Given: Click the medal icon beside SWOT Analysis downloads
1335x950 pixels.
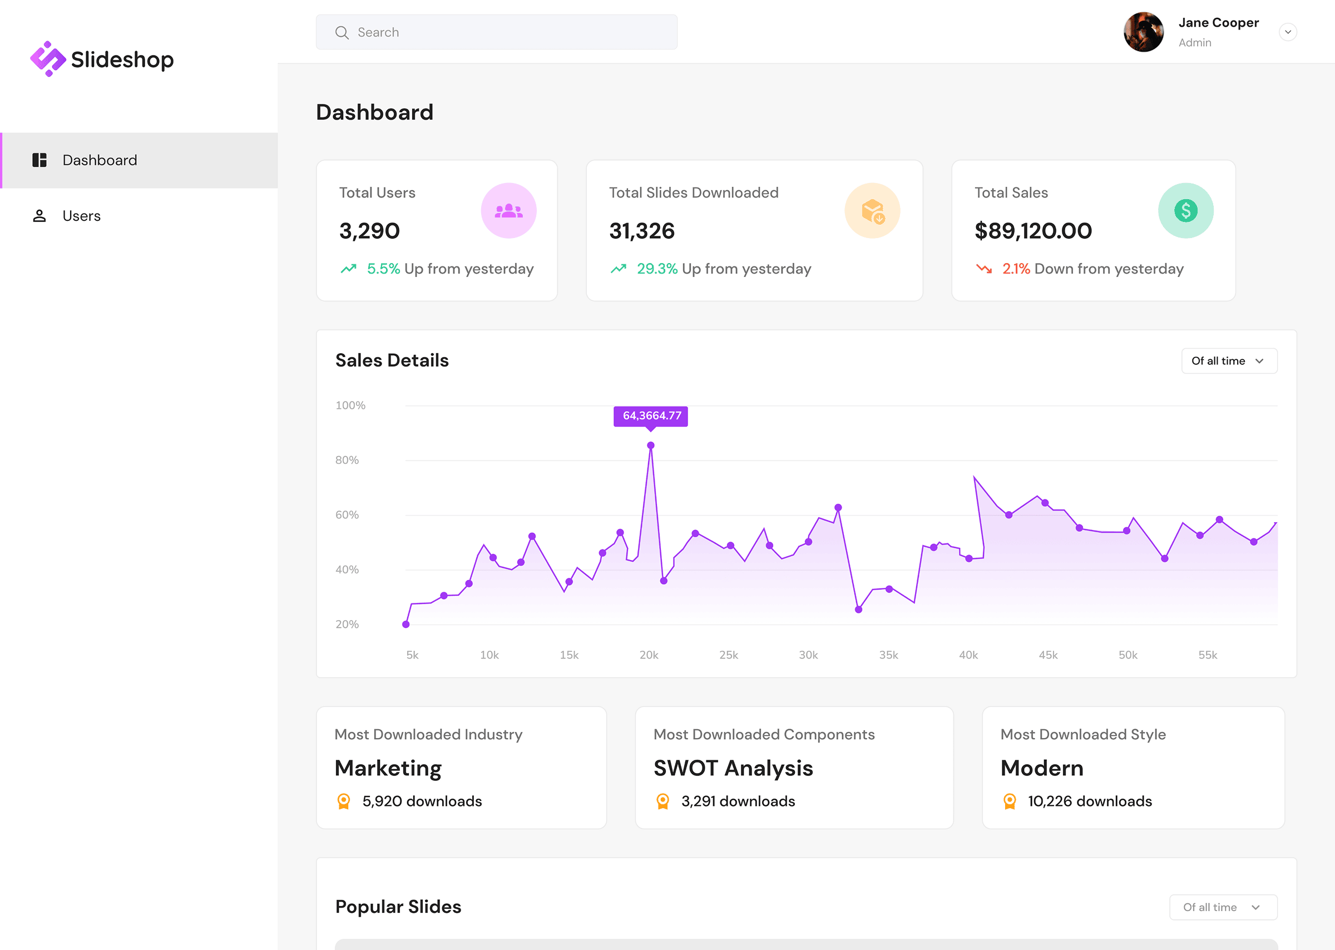Looking at the screenshot, I should (663, 801).
